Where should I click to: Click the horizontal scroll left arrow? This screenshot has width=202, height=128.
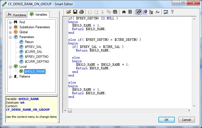pos(65,110)
